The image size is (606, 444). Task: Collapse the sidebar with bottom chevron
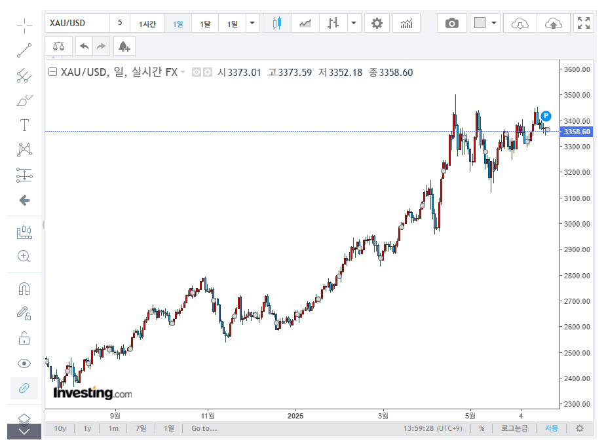coord(24,432)
